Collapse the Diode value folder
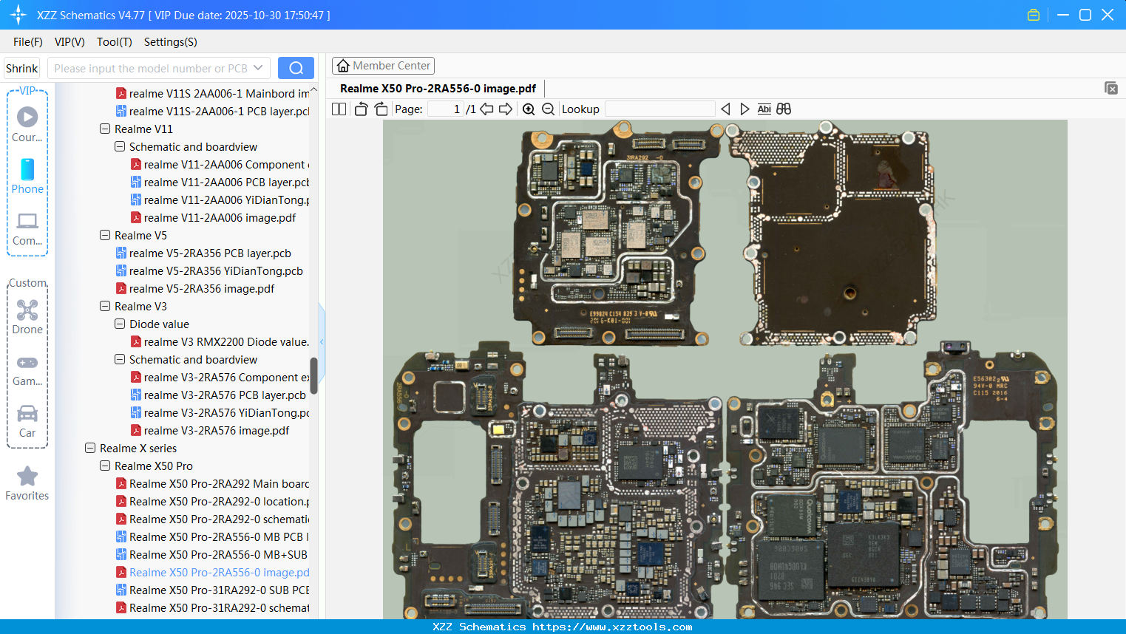 [x=120, y=324]
